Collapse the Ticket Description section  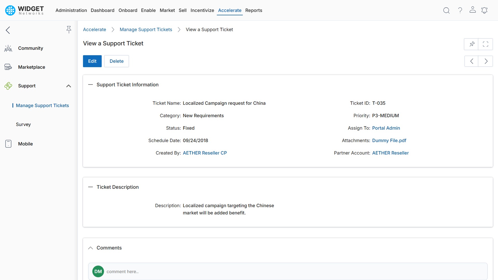click(91, 187)
